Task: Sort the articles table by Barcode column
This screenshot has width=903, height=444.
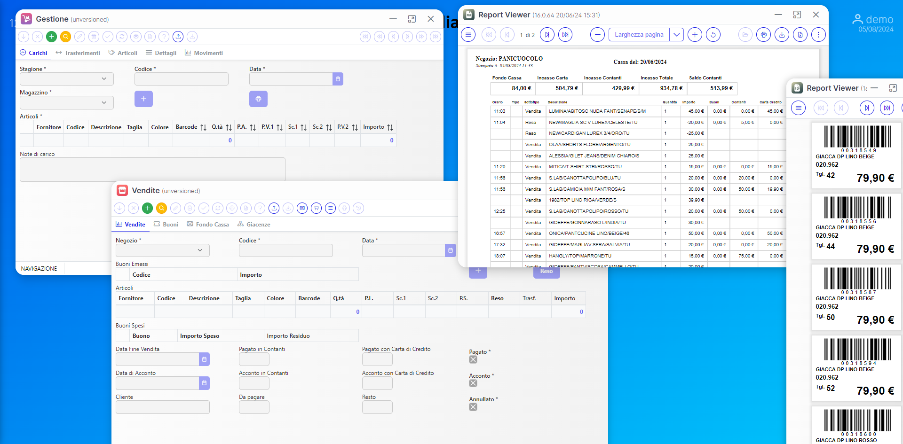Action: point(203,127)
